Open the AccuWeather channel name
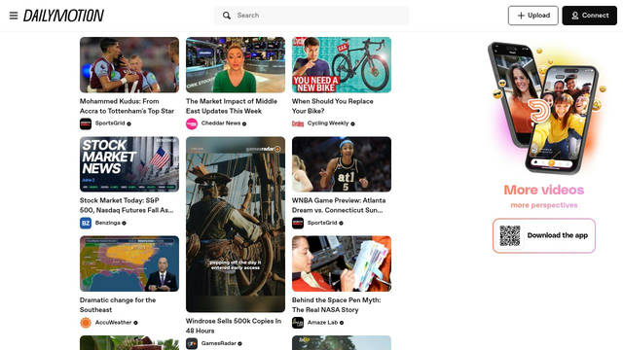This screenshot has width=623, height=350. 113,323
